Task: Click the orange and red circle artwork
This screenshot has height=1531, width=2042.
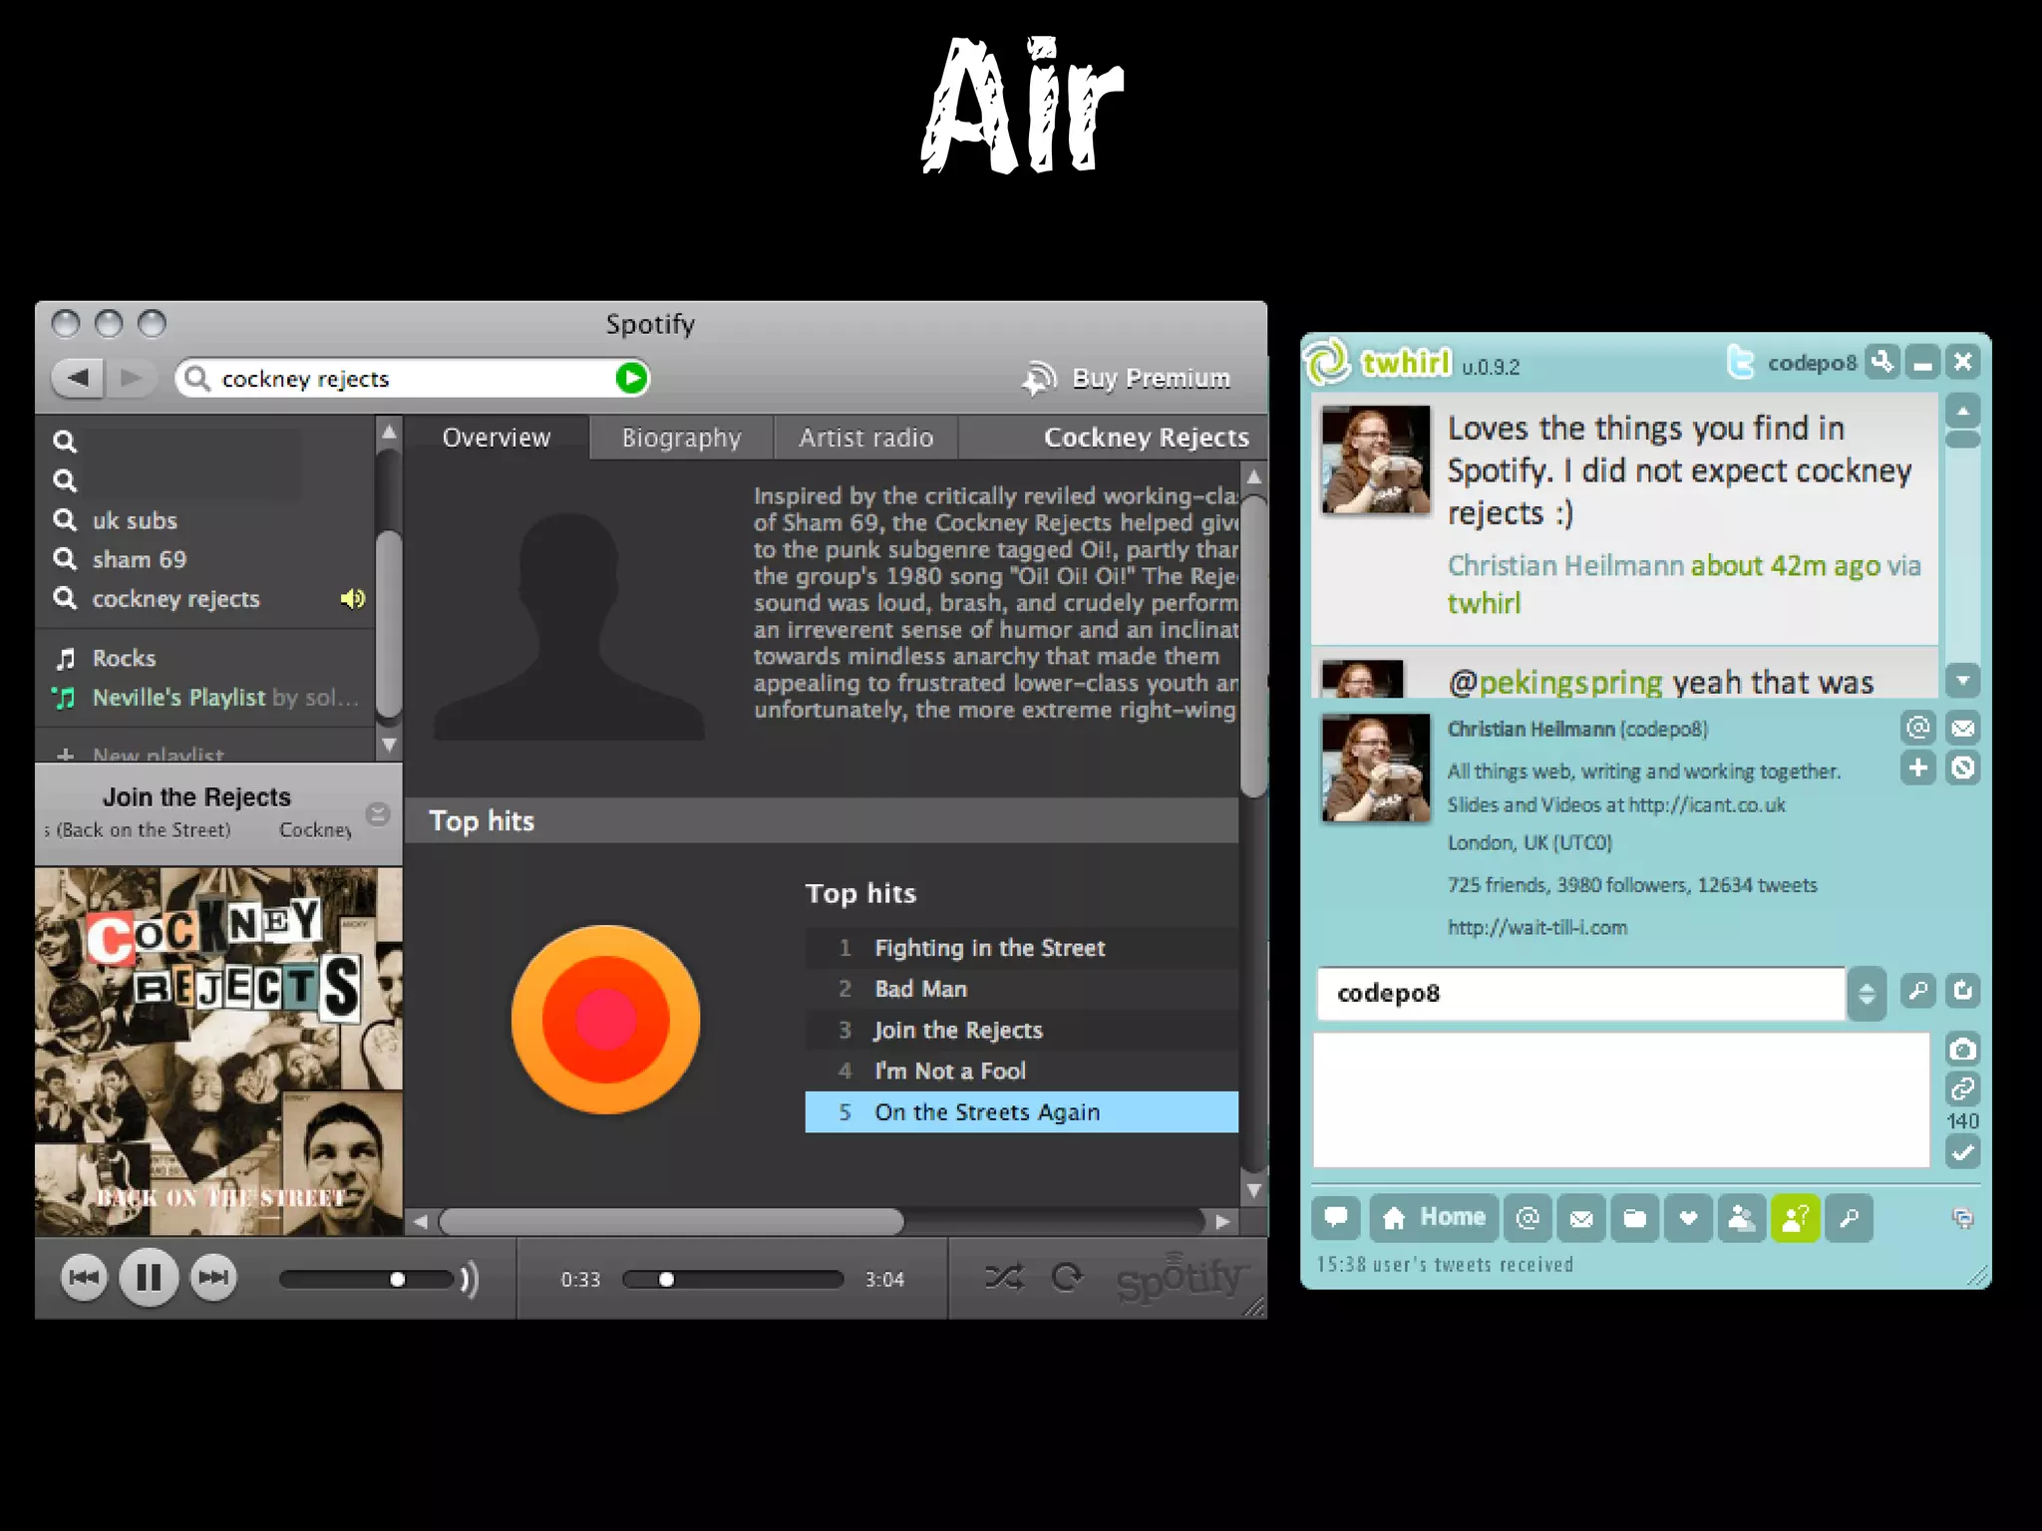Action: pyautogui.click(x=605, y=1020)
